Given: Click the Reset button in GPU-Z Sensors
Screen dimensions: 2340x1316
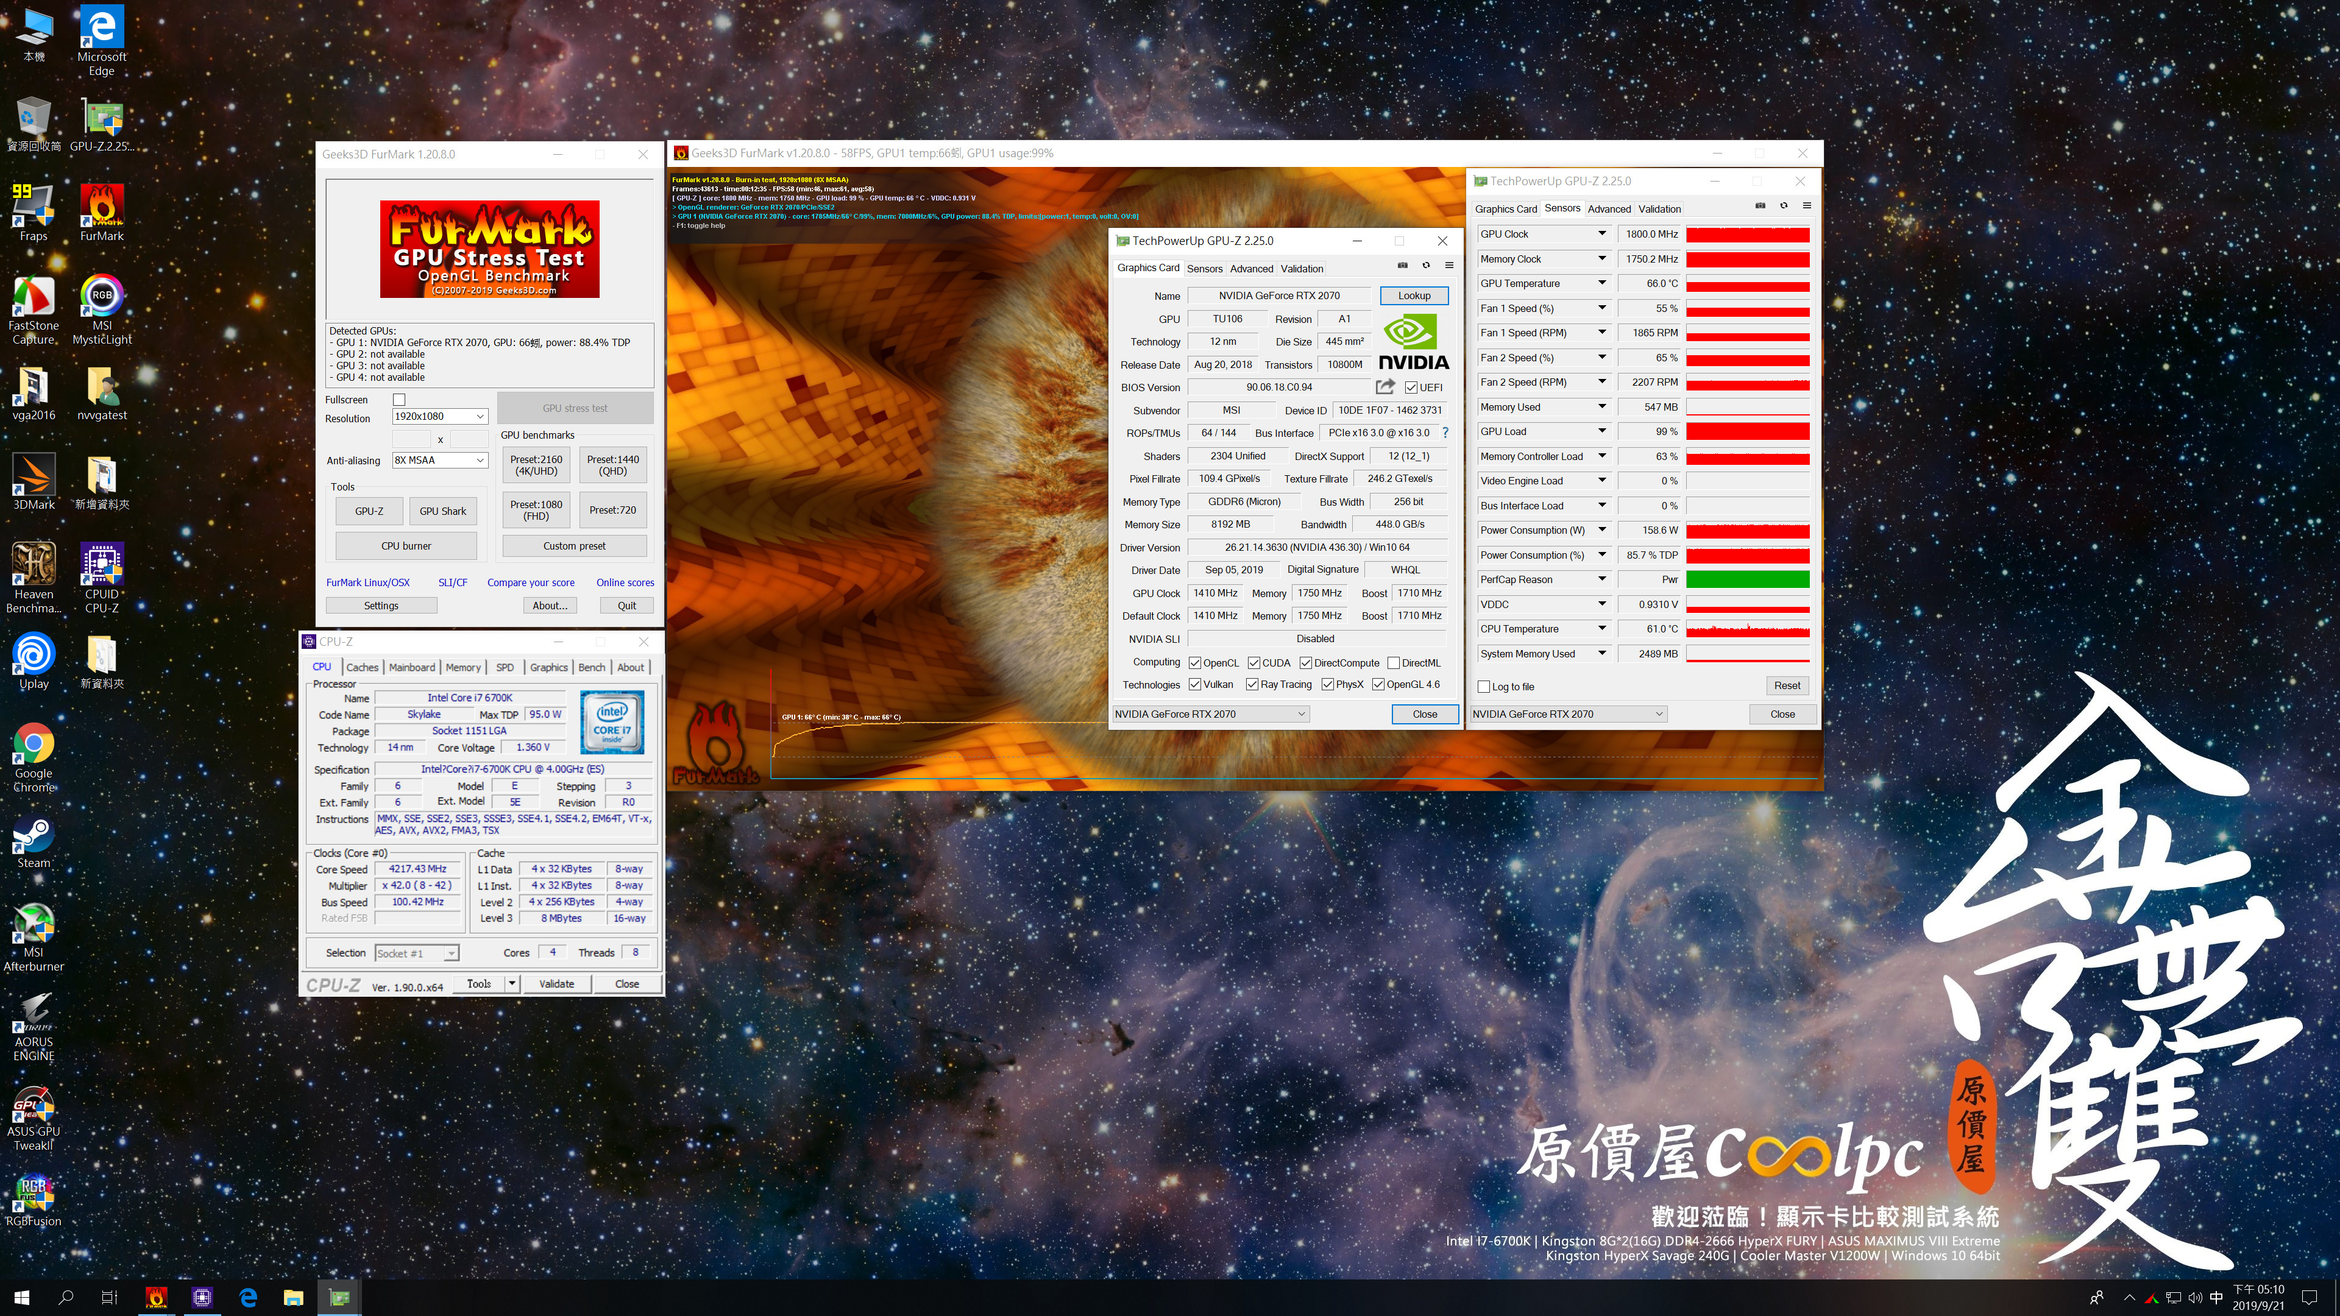Looking at the screenshot, I should point(1787,685).
